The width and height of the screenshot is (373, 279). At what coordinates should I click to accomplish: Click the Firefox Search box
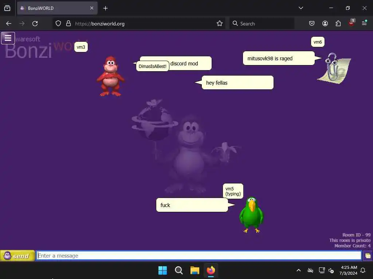coord(262,24)
